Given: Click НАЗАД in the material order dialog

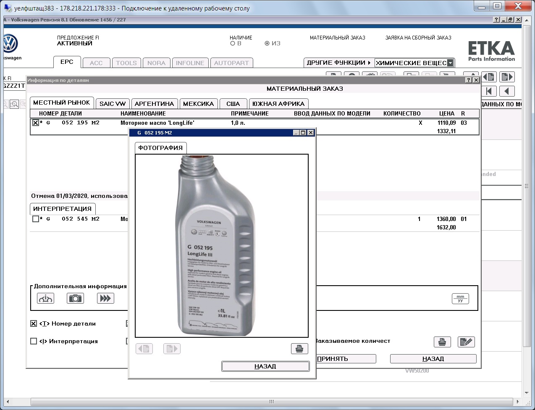Looking at the screenshot, I should coord(433,359).
